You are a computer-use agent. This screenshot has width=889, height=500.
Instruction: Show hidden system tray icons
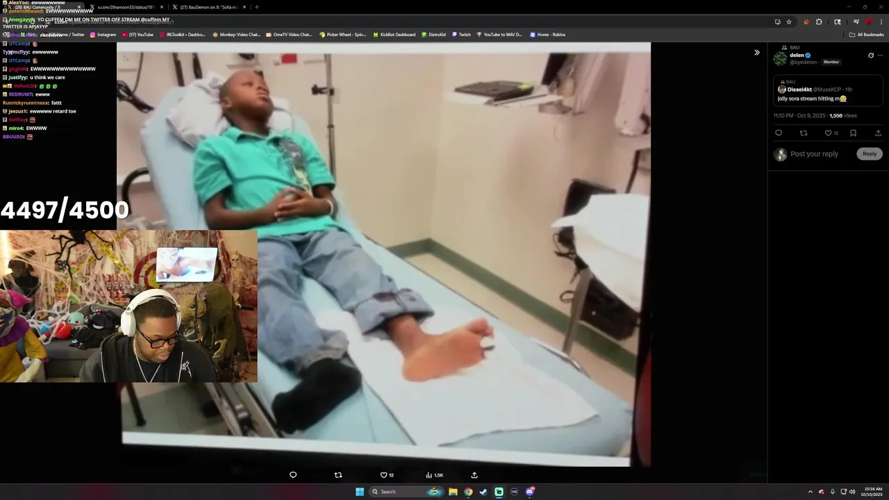810,492
